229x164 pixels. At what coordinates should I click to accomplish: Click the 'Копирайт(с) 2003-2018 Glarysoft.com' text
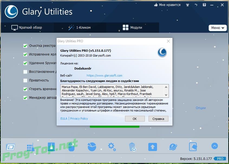pyautogui.click(x=86, y=55)
